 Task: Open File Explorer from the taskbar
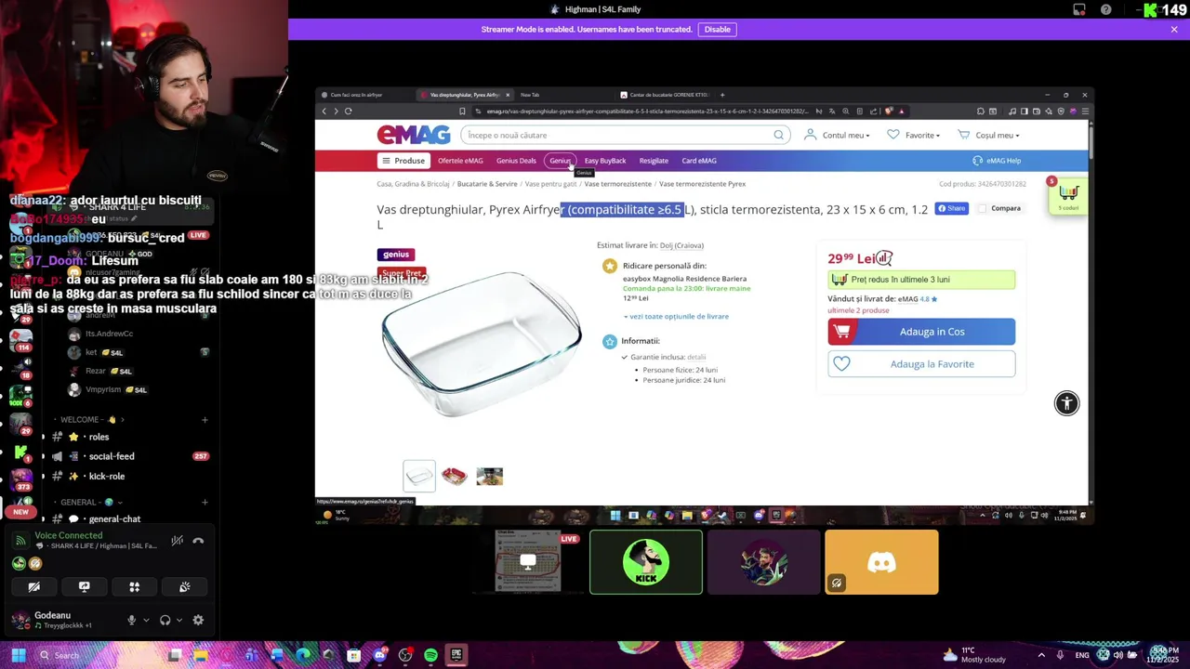click(200, 655)
